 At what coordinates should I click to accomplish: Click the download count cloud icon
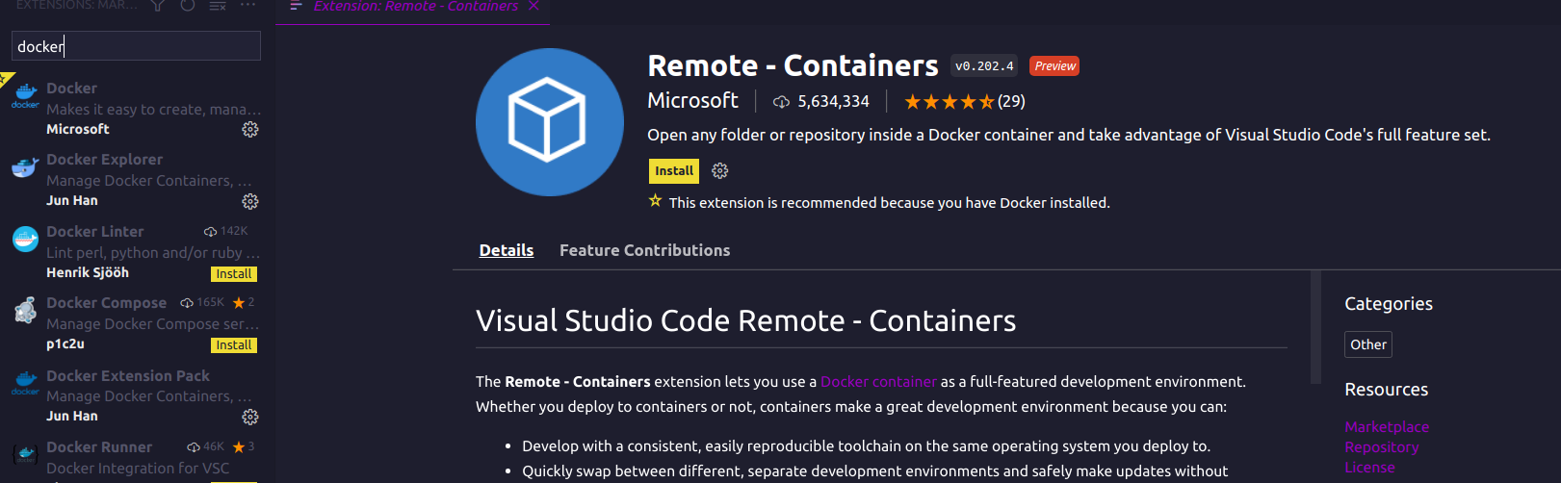coord(781,102)
